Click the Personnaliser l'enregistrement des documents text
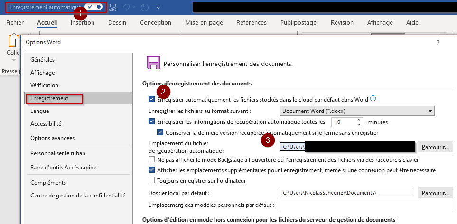 click(x=228, y=64)
